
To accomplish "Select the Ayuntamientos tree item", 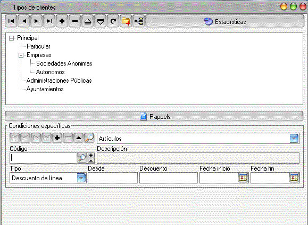I will 45,89.
